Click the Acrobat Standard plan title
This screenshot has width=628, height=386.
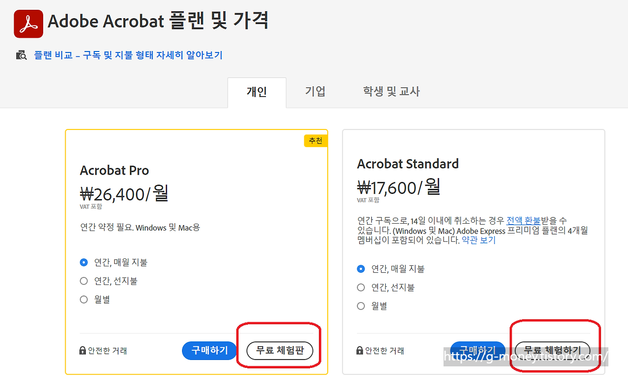pos(408,164)
